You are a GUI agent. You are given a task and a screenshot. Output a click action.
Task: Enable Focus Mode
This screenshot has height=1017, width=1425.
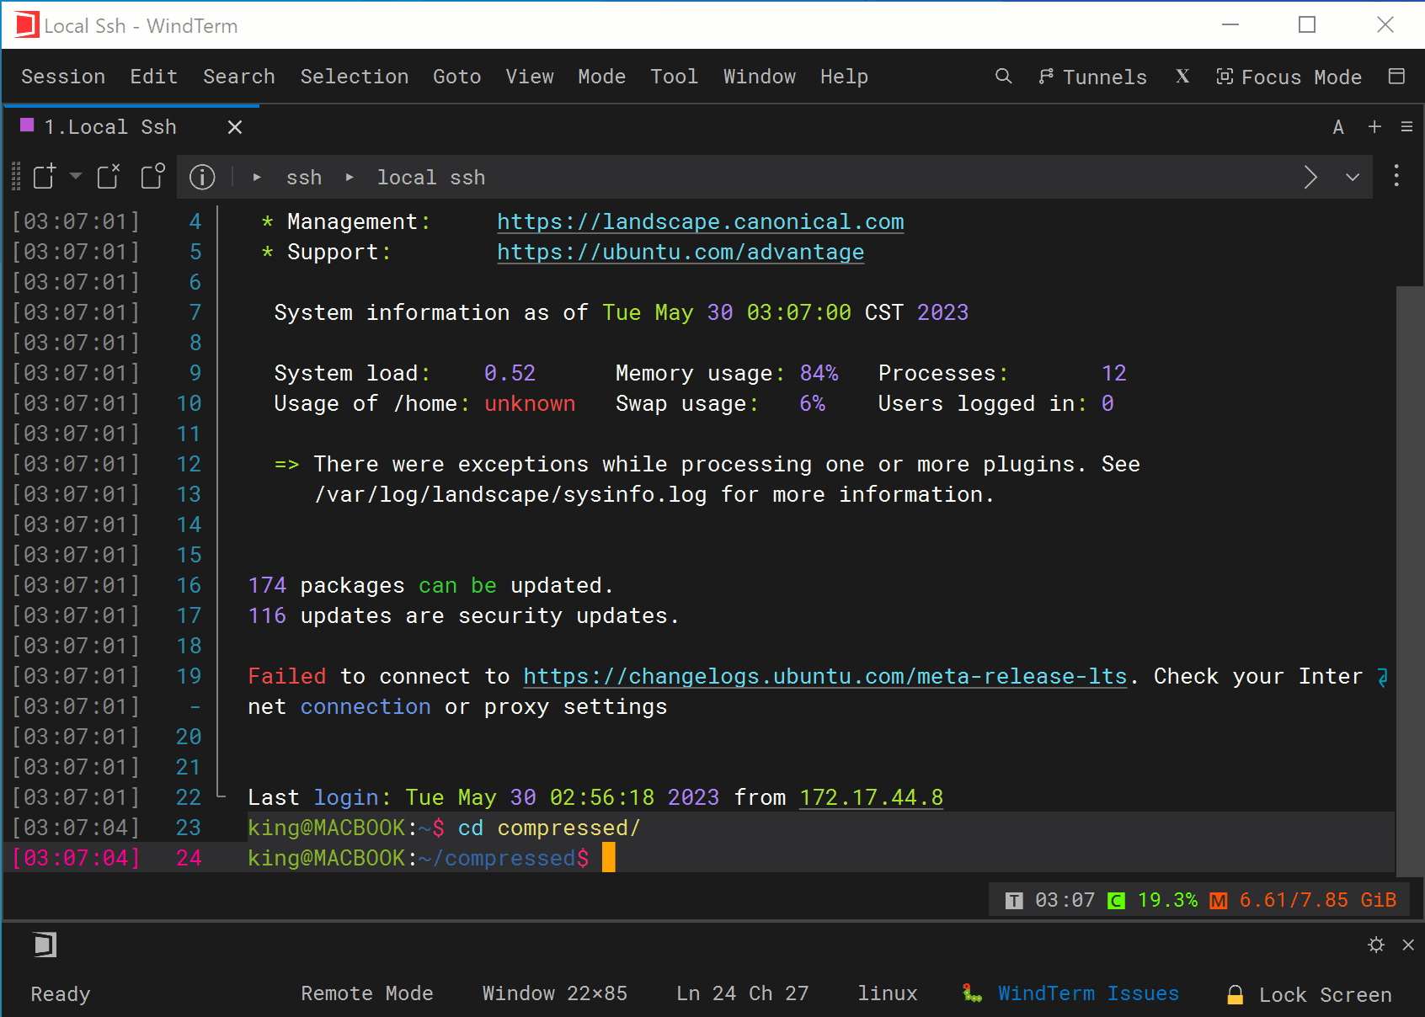[1289, 77]
